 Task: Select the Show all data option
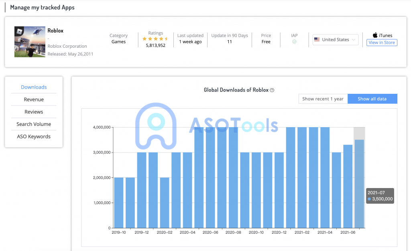[x=372, y=99]
